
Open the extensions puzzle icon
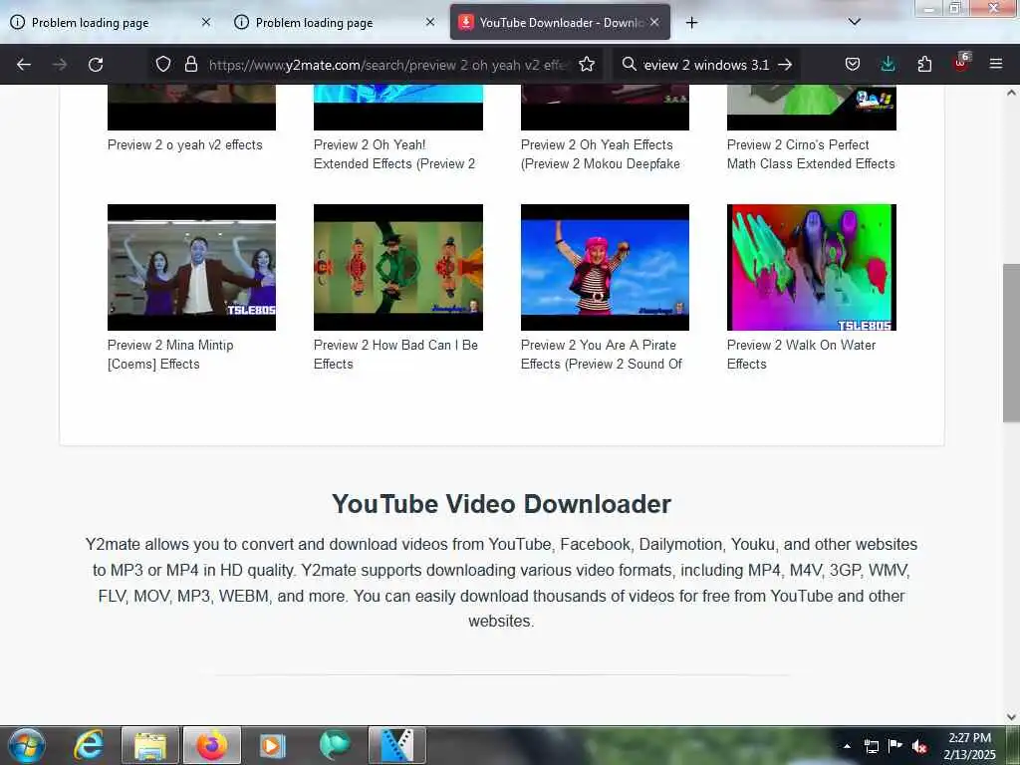[924, 64]
